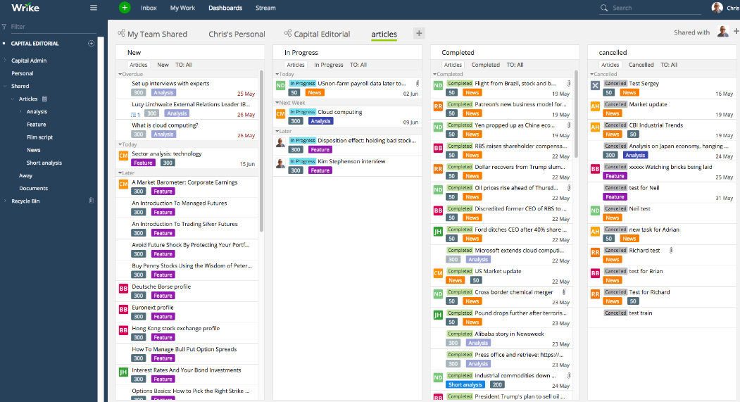
Task: Click Articles filter in New column
Action: coord(138,65)
